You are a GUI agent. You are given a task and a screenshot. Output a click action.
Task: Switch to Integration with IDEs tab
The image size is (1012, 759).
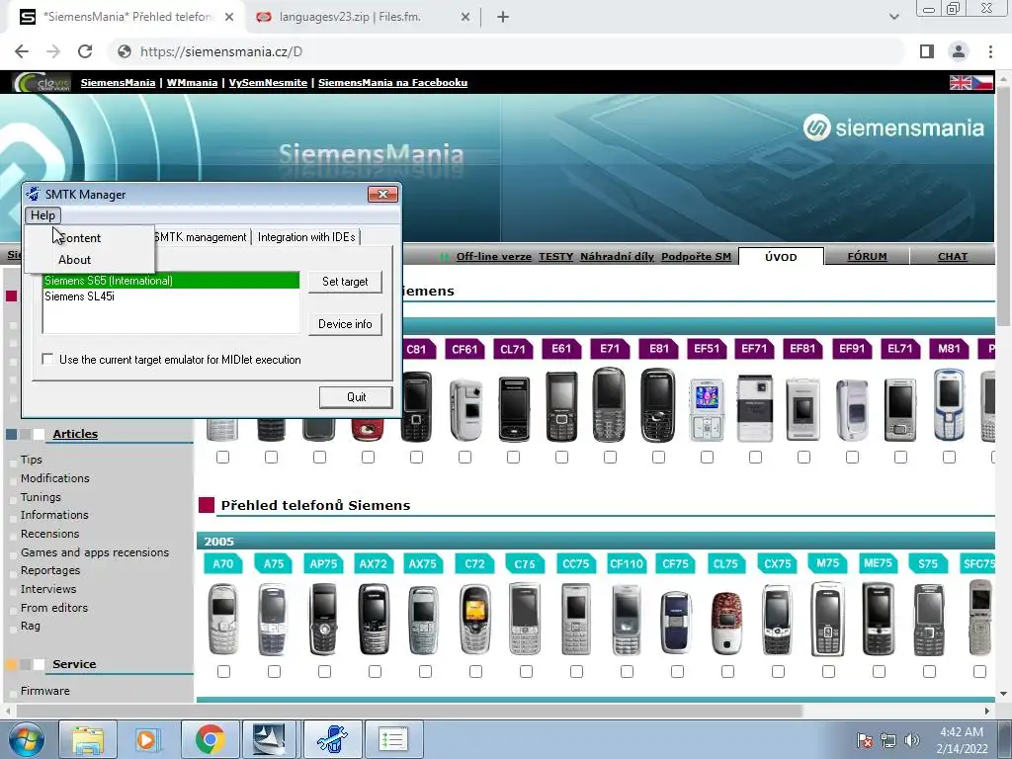[x=306, y=237]
